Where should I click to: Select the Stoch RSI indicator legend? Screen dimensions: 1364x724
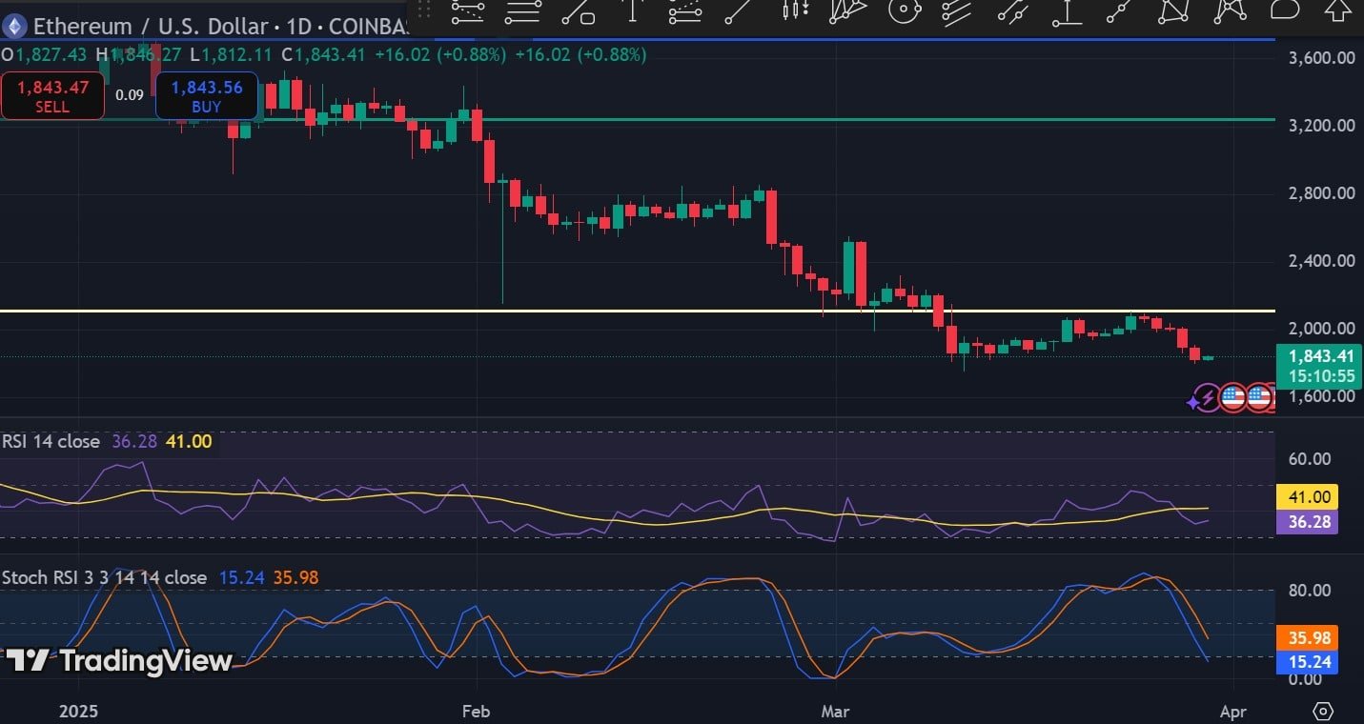click(104, 577)
